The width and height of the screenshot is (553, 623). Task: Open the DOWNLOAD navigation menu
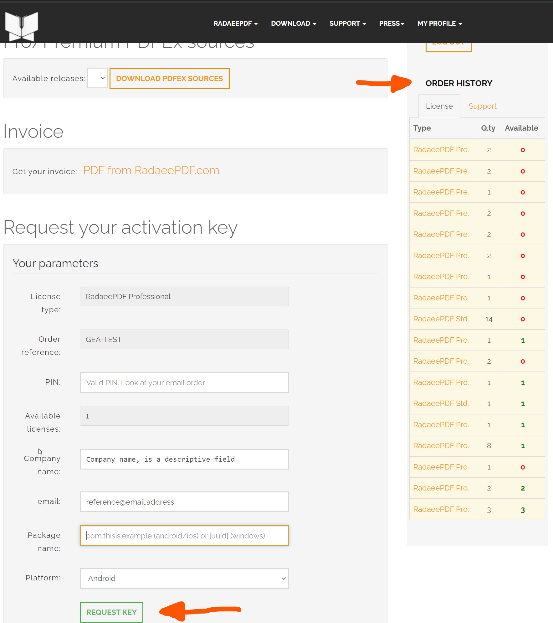tap(293, 23)
